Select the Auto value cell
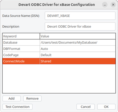 [78, 49]
